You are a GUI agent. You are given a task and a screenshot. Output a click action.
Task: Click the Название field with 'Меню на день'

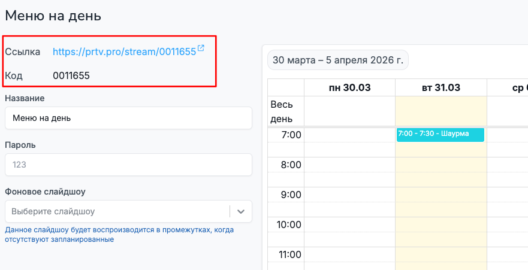128,118
